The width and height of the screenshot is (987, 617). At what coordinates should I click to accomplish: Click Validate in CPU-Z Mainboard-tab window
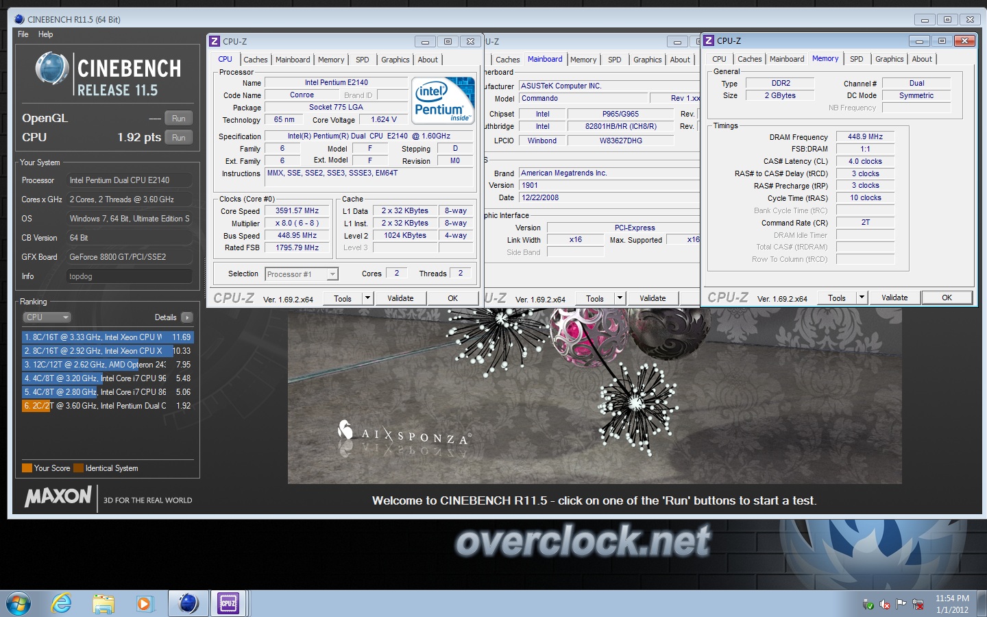coord(653,298)
